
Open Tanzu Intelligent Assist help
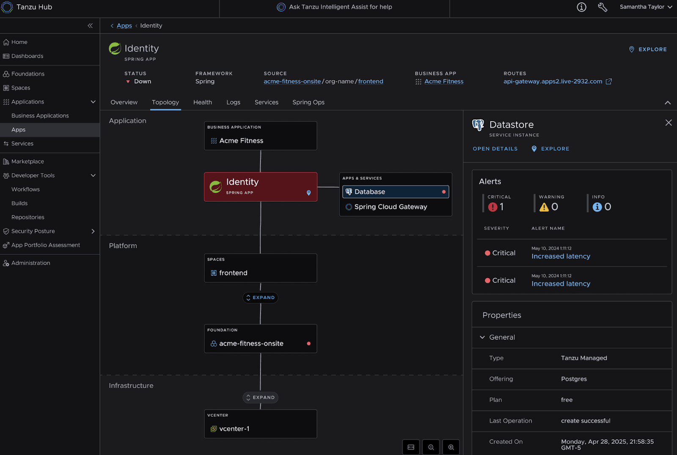[334, 7]
